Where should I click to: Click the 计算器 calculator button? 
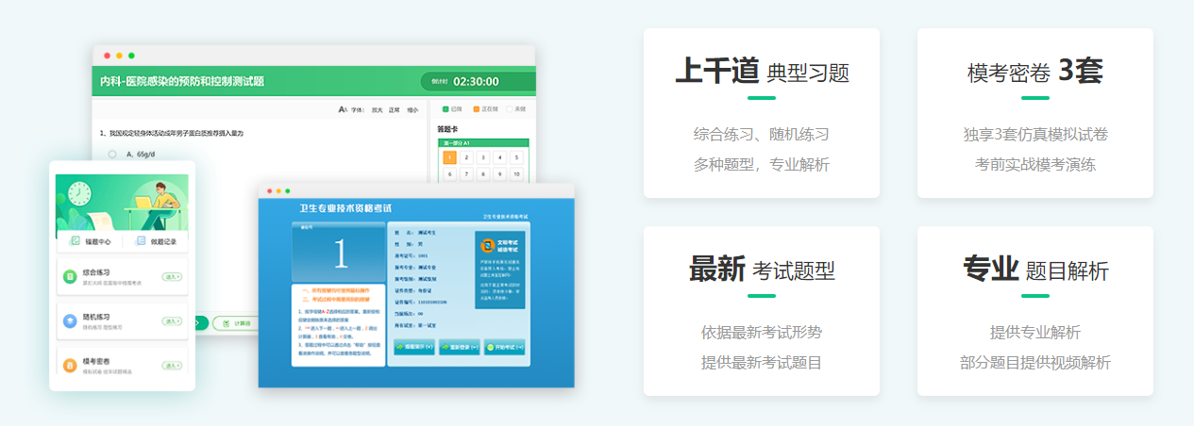[235, 323]
